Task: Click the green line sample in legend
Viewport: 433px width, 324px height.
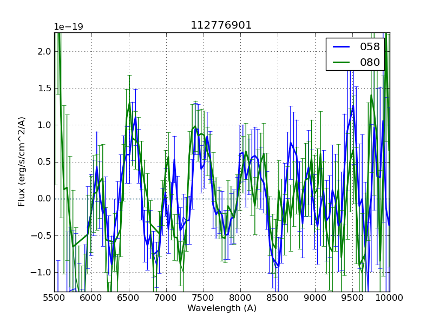Action: coord(342,63)
